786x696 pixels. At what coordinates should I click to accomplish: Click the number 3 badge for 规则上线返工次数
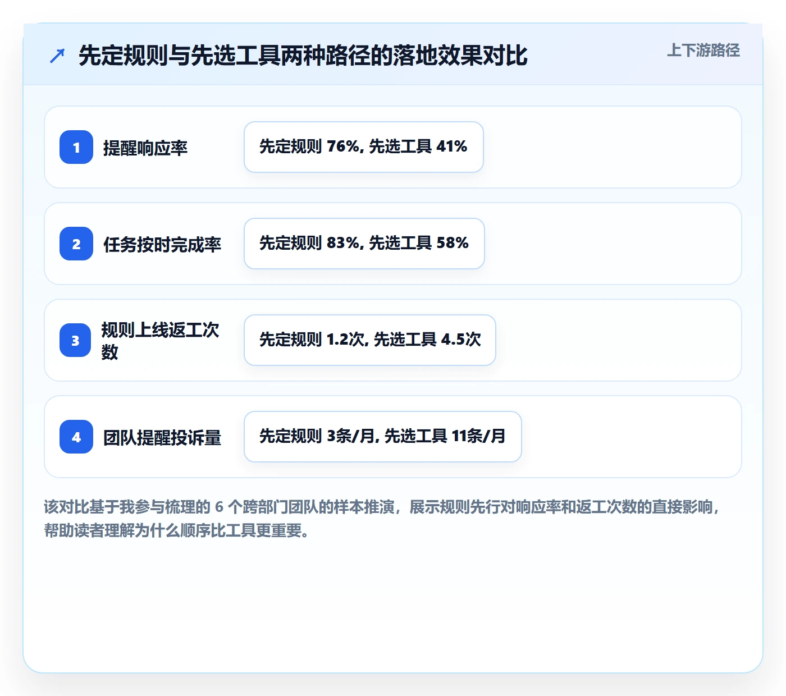pyautogui.click(x=75, y=340)
